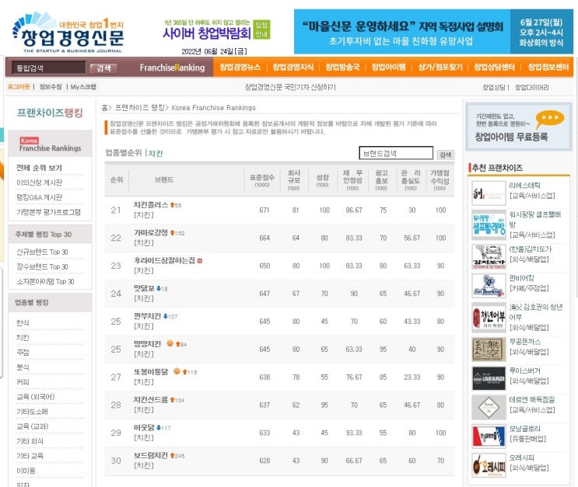Click the red icon beside 후라이드참잘하는집
Viewport: 578px width, 487px height.
(x=200, y=261)
